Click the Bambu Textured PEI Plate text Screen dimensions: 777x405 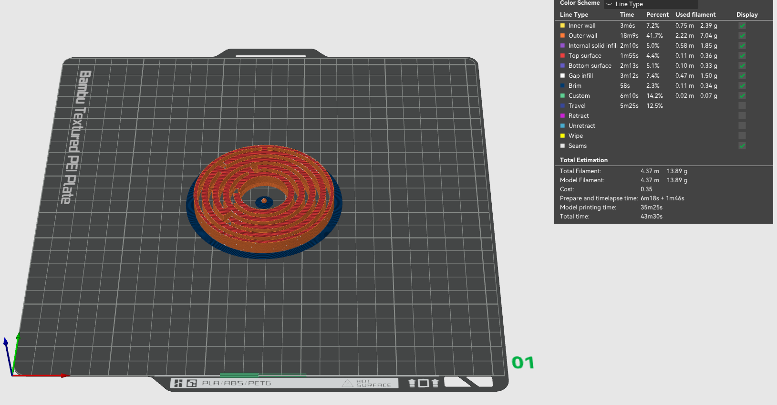coord(76,137)
